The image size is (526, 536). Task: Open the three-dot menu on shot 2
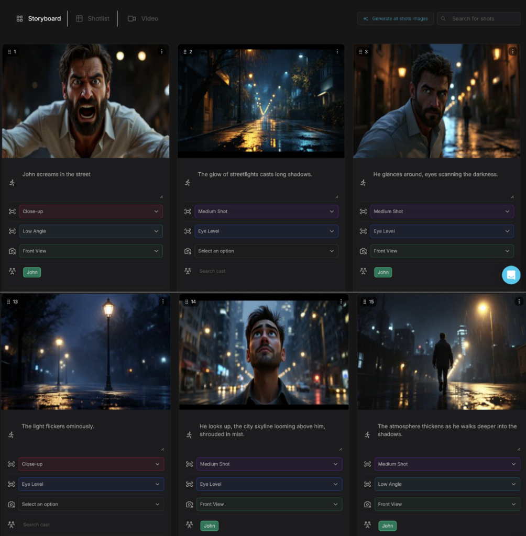[337, 51]
